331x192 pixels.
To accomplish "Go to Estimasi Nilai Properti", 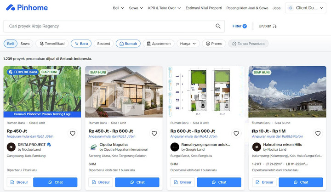I will 204,8.
